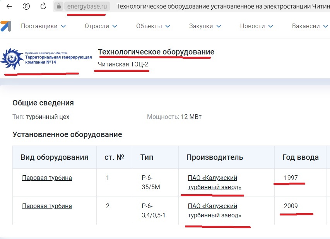Viewport: 330px width, 239px height.
Task: Expand the Отрасли dropdown menu
Action: pos(101,26)
